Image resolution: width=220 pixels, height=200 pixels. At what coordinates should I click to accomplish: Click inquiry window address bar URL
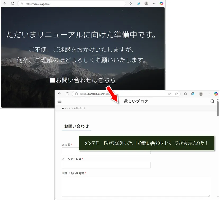coord(95,94)
